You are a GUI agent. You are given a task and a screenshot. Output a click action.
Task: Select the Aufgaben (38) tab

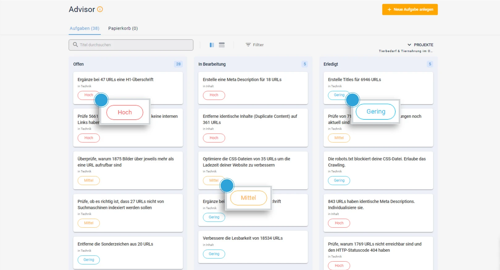[85, 28]
